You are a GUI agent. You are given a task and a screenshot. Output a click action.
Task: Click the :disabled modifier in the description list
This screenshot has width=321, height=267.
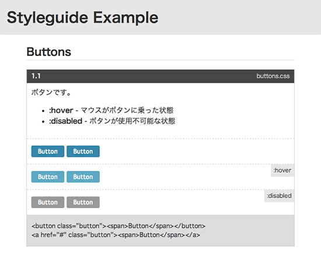tap(65, 121)
